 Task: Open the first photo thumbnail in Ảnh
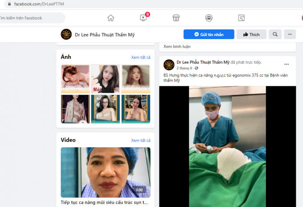74,79
